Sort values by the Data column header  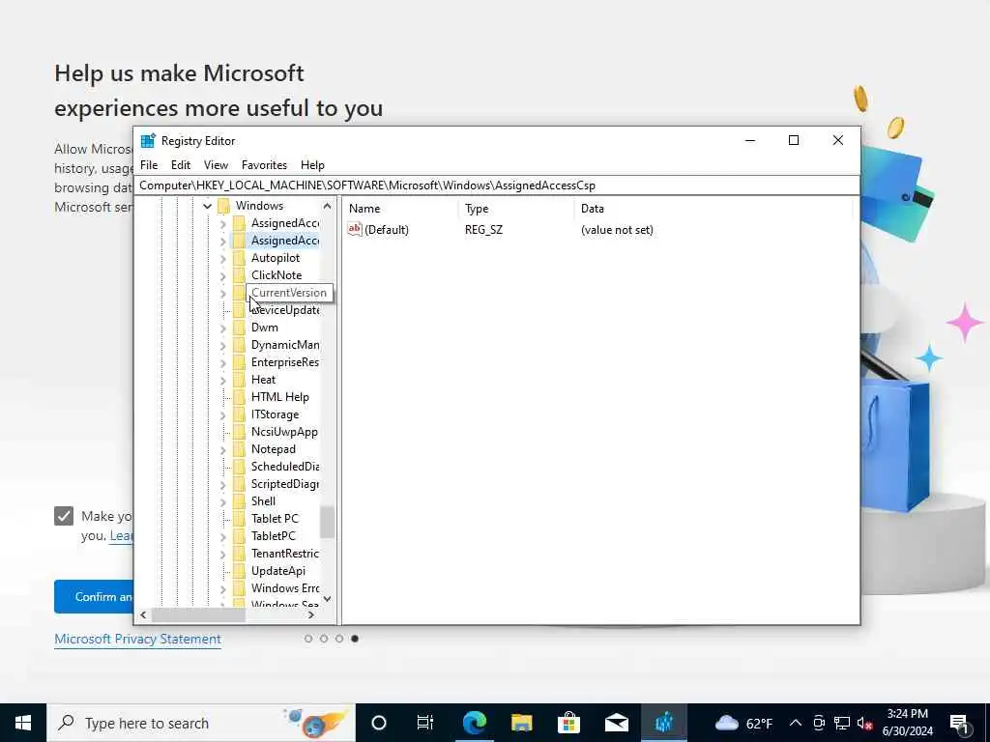pyautogui.click(x=713, y=209)
